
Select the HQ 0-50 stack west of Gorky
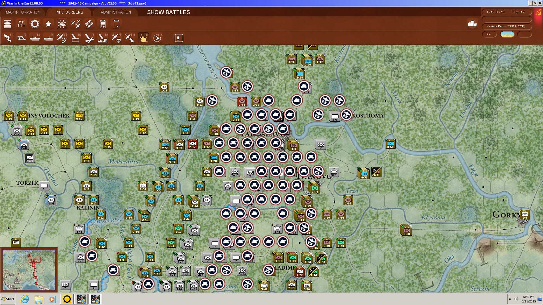pos(407,230)
